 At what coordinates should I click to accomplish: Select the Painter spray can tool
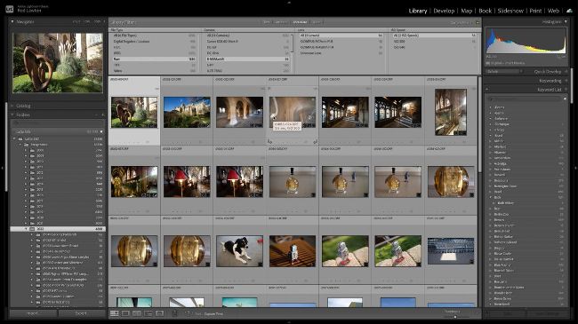pos(175,313)
